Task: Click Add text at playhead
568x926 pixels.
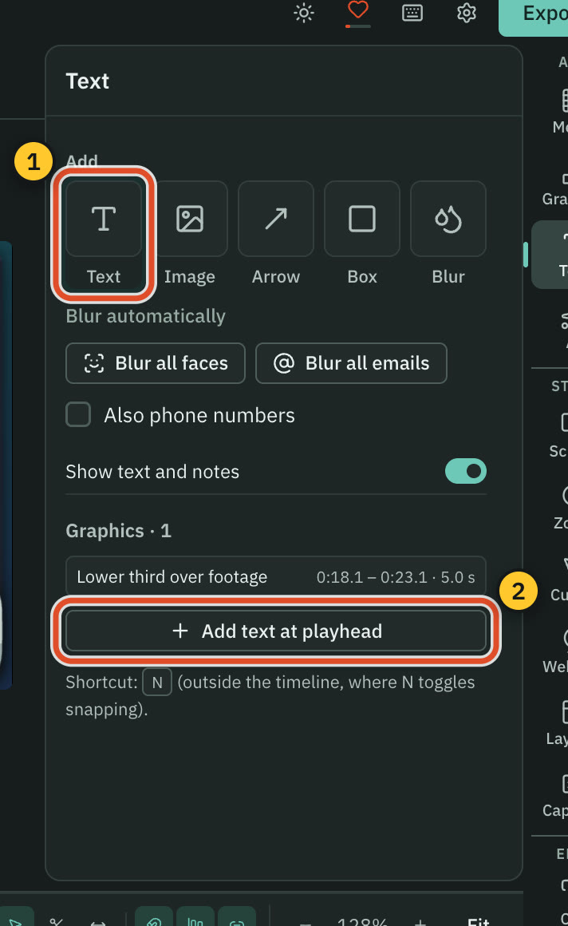Action: click(276, 631)
